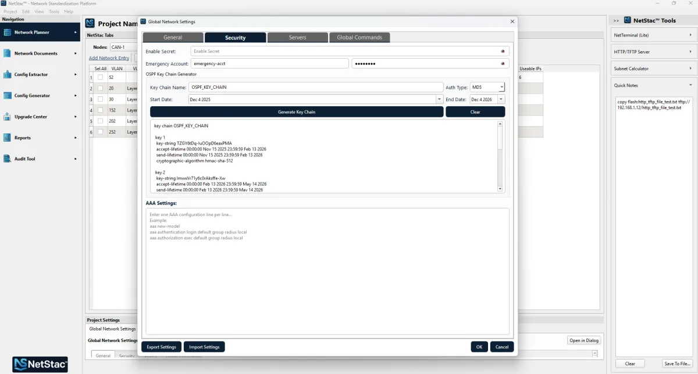Switch to the General tab in dialog
Viewport: 698px width, 374px height.
pos(173,37)
